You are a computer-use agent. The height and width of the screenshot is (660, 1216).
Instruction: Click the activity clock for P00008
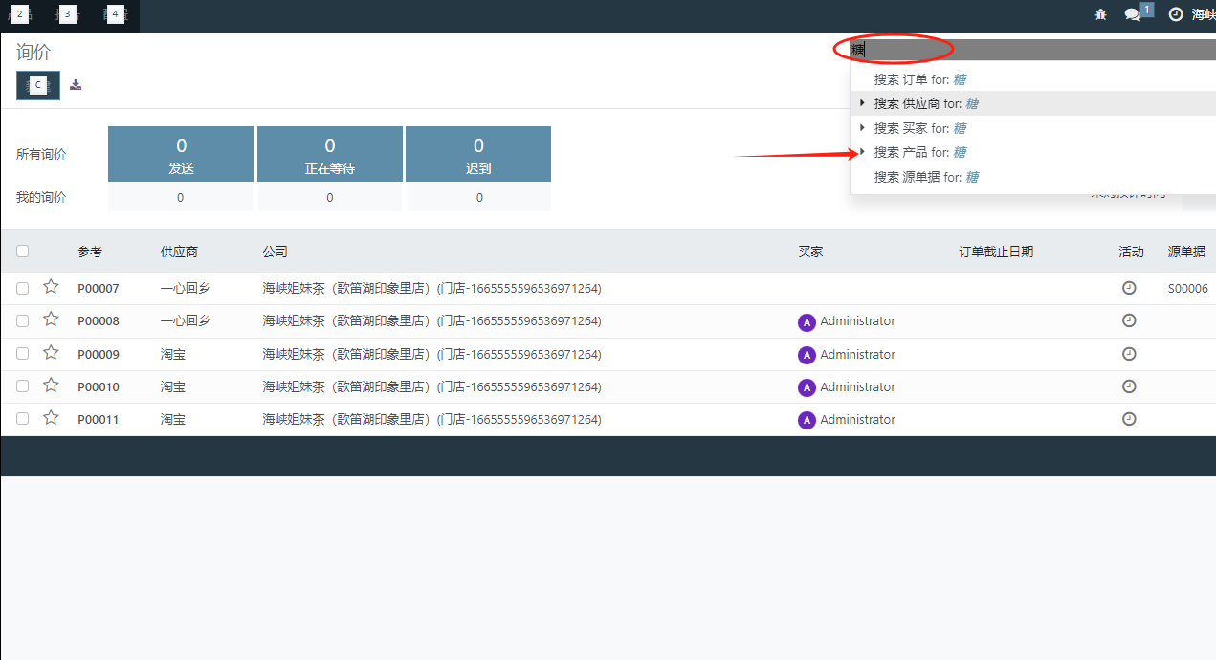(1129, 320)
